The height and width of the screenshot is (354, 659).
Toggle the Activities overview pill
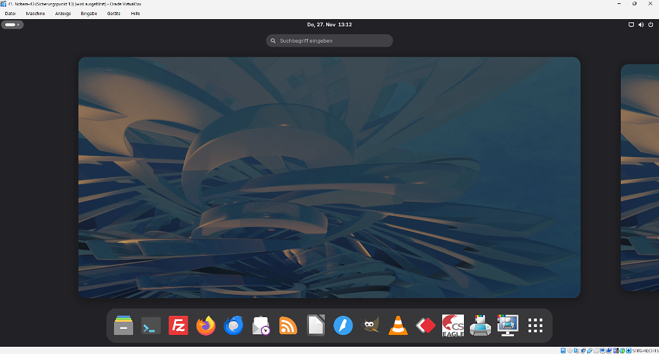click(x=12, y=24)
